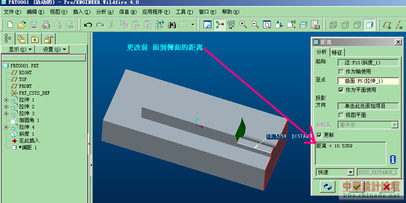Select the Favorites navigator tab
The width and height of the screenshot is (406, 203).
[x=35, y=39]
